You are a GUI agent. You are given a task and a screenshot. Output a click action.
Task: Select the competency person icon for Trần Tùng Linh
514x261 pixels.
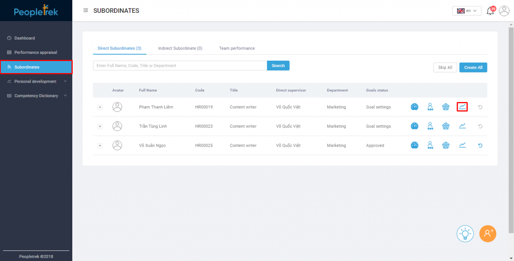click(430, 126)
